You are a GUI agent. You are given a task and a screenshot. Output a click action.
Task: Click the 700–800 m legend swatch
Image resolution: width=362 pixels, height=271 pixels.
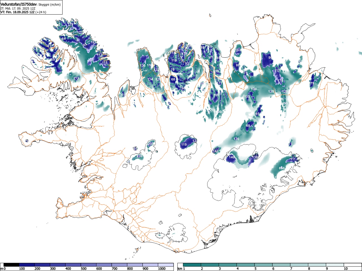[x=120, y=265]
